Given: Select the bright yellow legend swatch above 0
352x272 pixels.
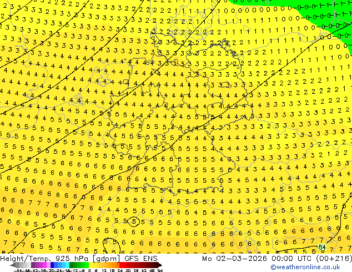Looking at the screenshot, I should point(90,265).
